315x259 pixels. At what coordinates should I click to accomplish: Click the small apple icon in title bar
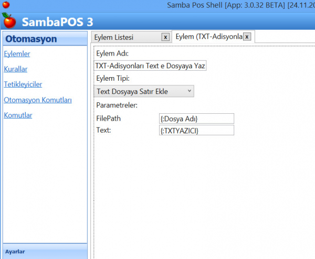coord(6,5)
